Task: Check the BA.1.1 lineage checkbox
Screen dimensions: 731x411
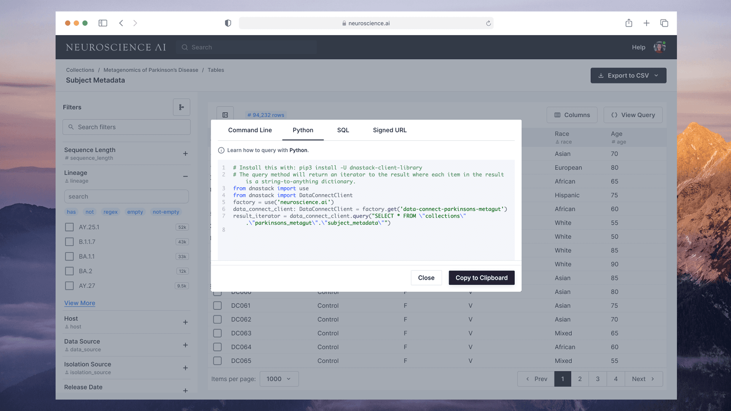Action: pyautogui.click(x=69, y=256)
